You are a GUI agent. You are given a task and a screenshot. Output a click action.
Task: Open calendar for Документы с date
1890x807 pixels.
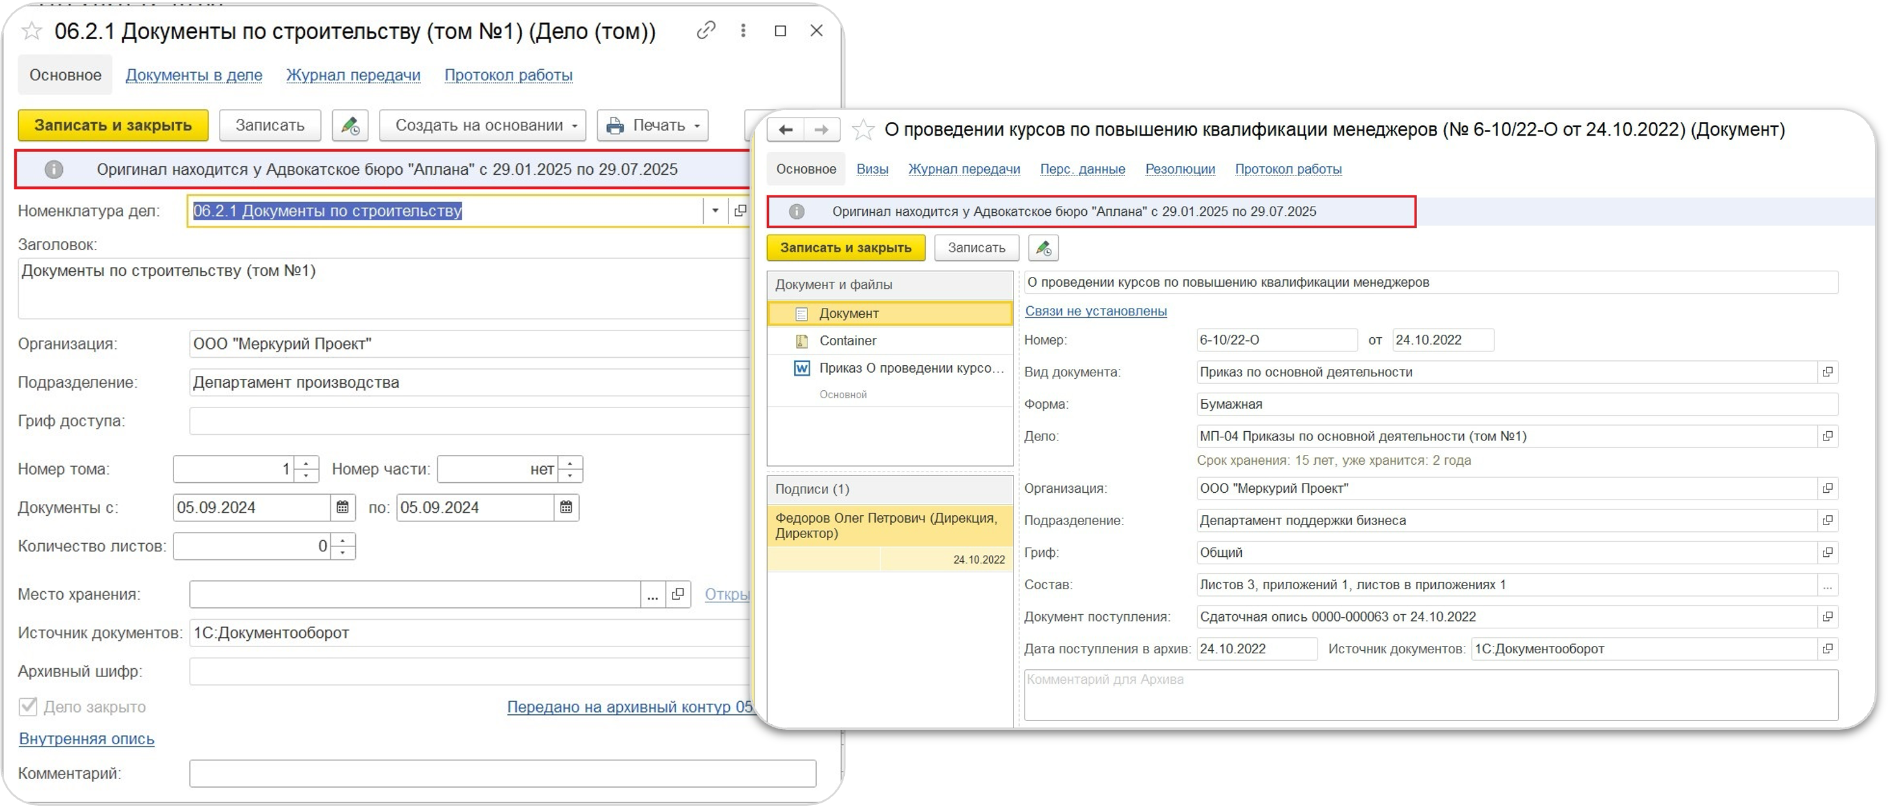click(343, 508)
